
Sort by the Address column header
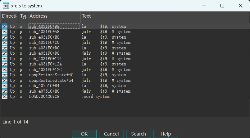[54, 16]
